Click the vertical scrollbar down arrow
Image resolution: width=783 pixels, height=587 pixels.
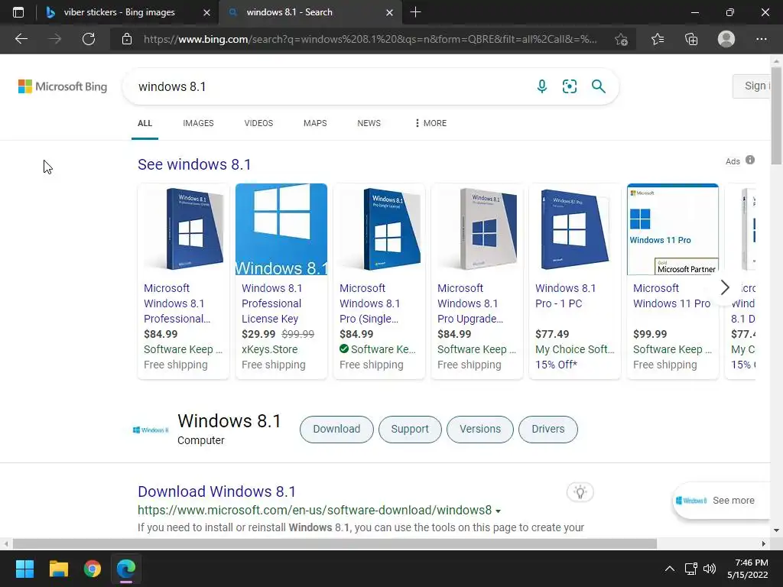click(x=777, y=530)
